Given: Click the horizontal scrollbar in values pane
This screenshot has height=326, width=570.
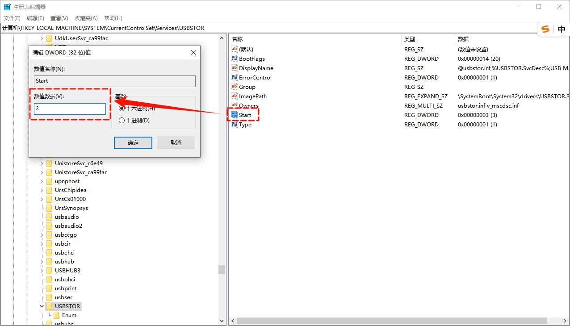Looking at the screenshot, I should (392, 321).
